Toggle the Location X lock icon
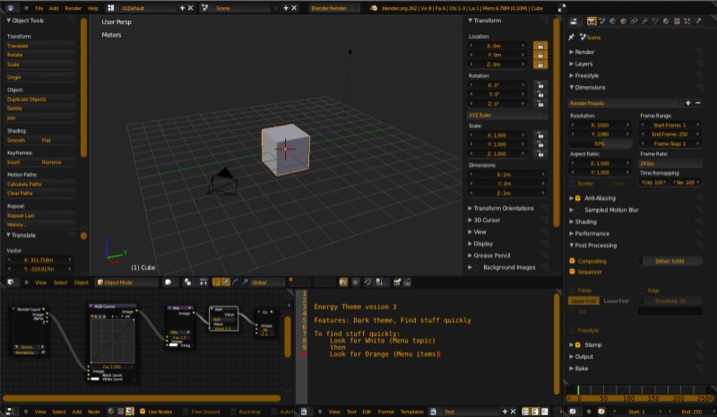The height and width of the screenshot is (417, 717). pyautogui.click(x=540, y=46)
